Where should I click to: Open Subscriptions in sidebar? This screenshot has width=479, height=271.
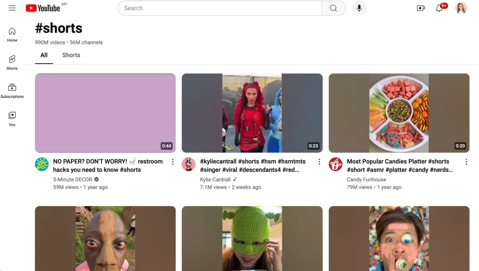tap(12, 91)
